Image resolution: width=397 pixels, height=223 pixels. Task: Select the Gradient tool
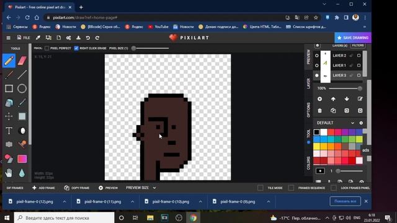pyautogui.click(x=22, y=159)
